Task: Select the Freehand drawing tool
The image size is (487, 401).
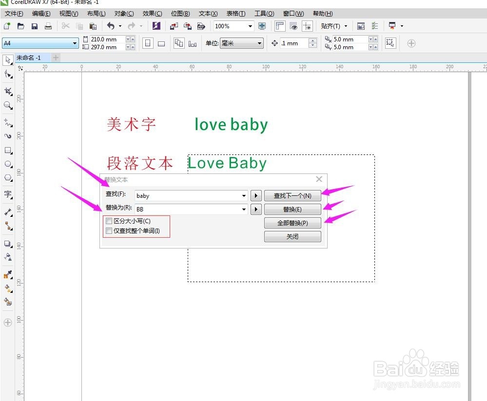Action: click(8, 122)
